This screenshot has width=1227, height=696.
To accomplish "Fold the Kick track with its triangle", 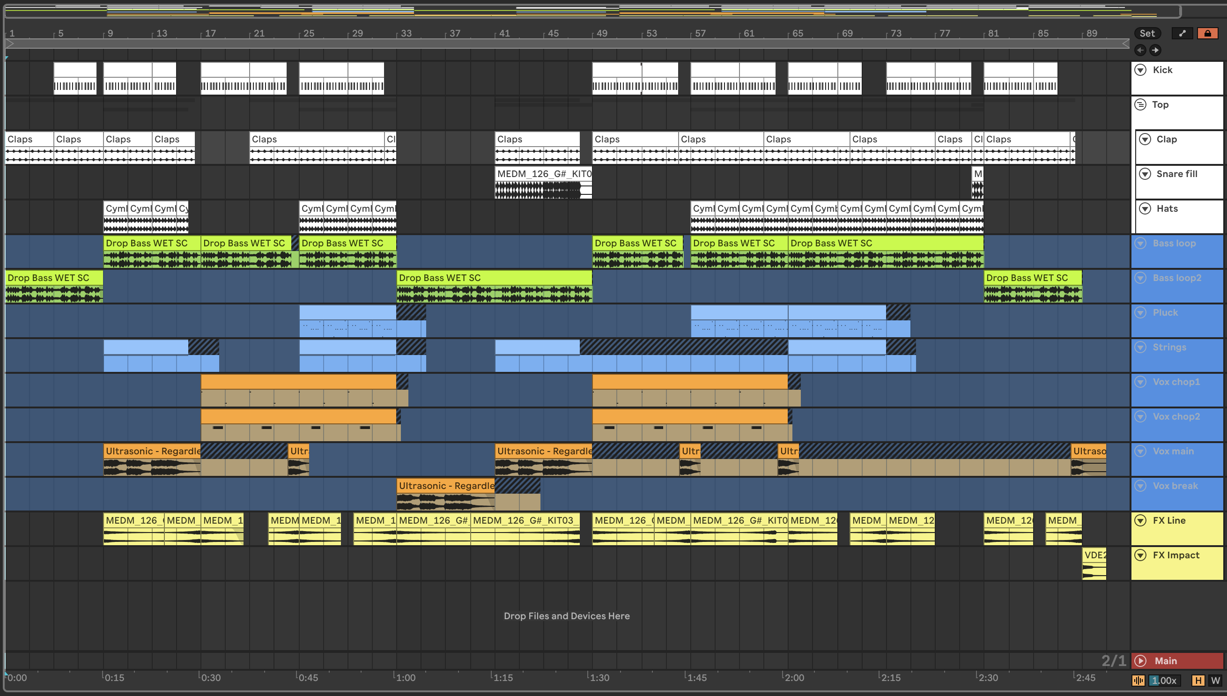I will click(x=1140, y=70).
